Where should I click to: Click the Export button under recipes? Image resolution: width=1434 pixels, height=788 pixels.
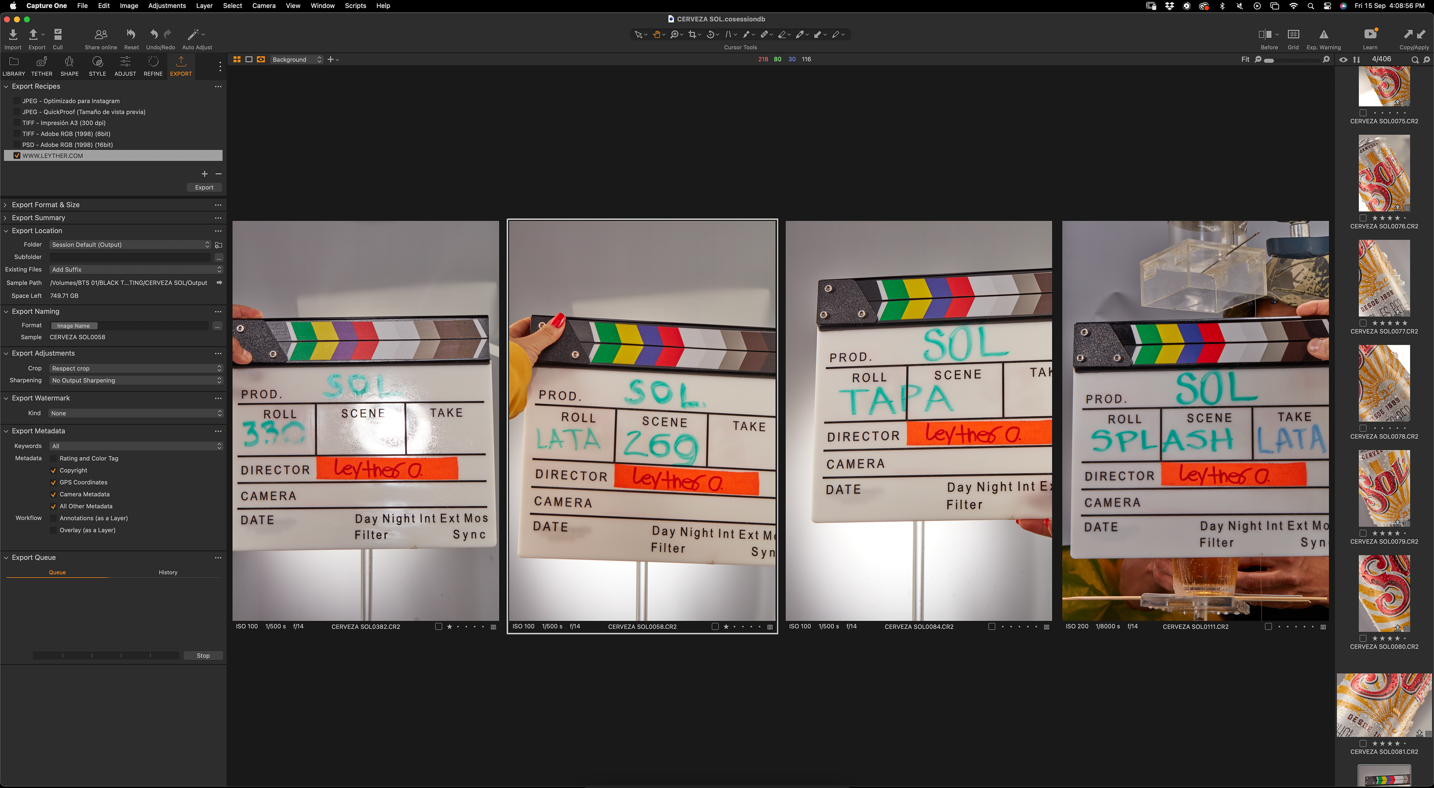pos(204,188)
